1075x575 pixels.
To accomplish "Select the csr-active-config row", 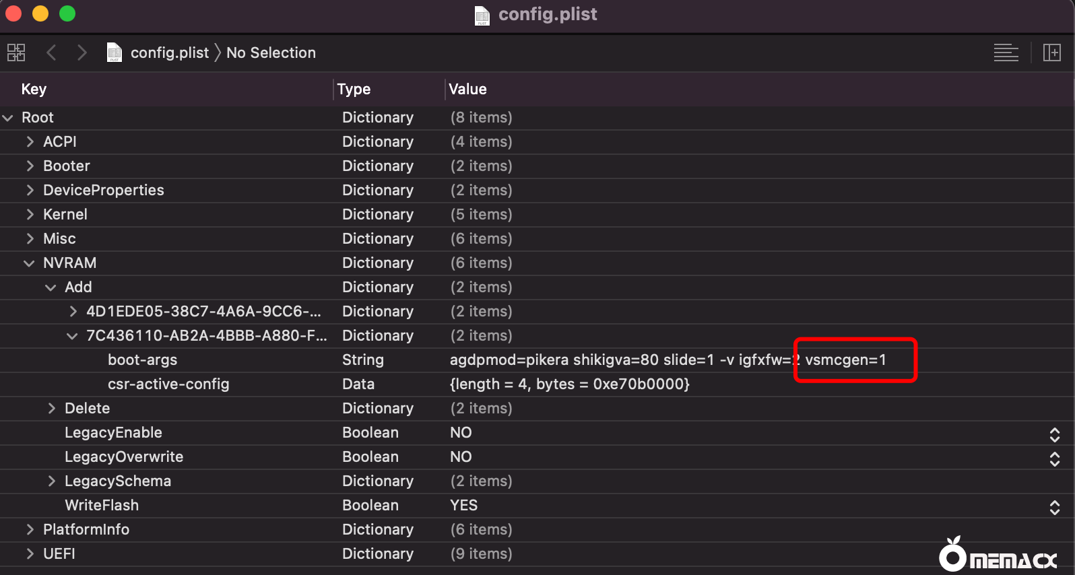I will pyautogui.click(x=168, y=384).
